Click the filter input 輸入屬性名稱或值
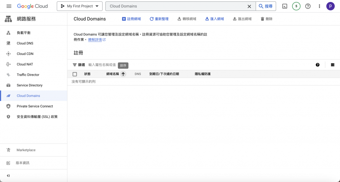The height and width of the screenshot is (182, 340). coord(102,65)
